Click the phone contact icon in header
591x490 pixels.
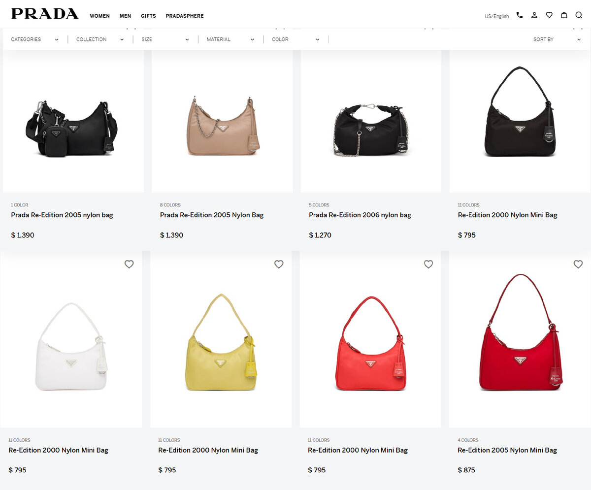click(x=520, y=15)
